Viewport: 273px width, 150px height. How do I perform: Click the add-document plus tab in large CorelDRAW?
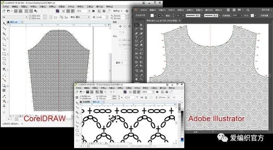22,22
